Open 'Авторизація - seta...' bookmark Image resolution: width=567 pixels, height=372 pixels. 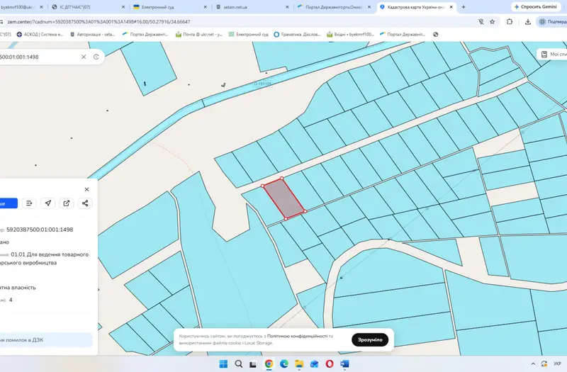pyautogui.click(x=92, y=34)
